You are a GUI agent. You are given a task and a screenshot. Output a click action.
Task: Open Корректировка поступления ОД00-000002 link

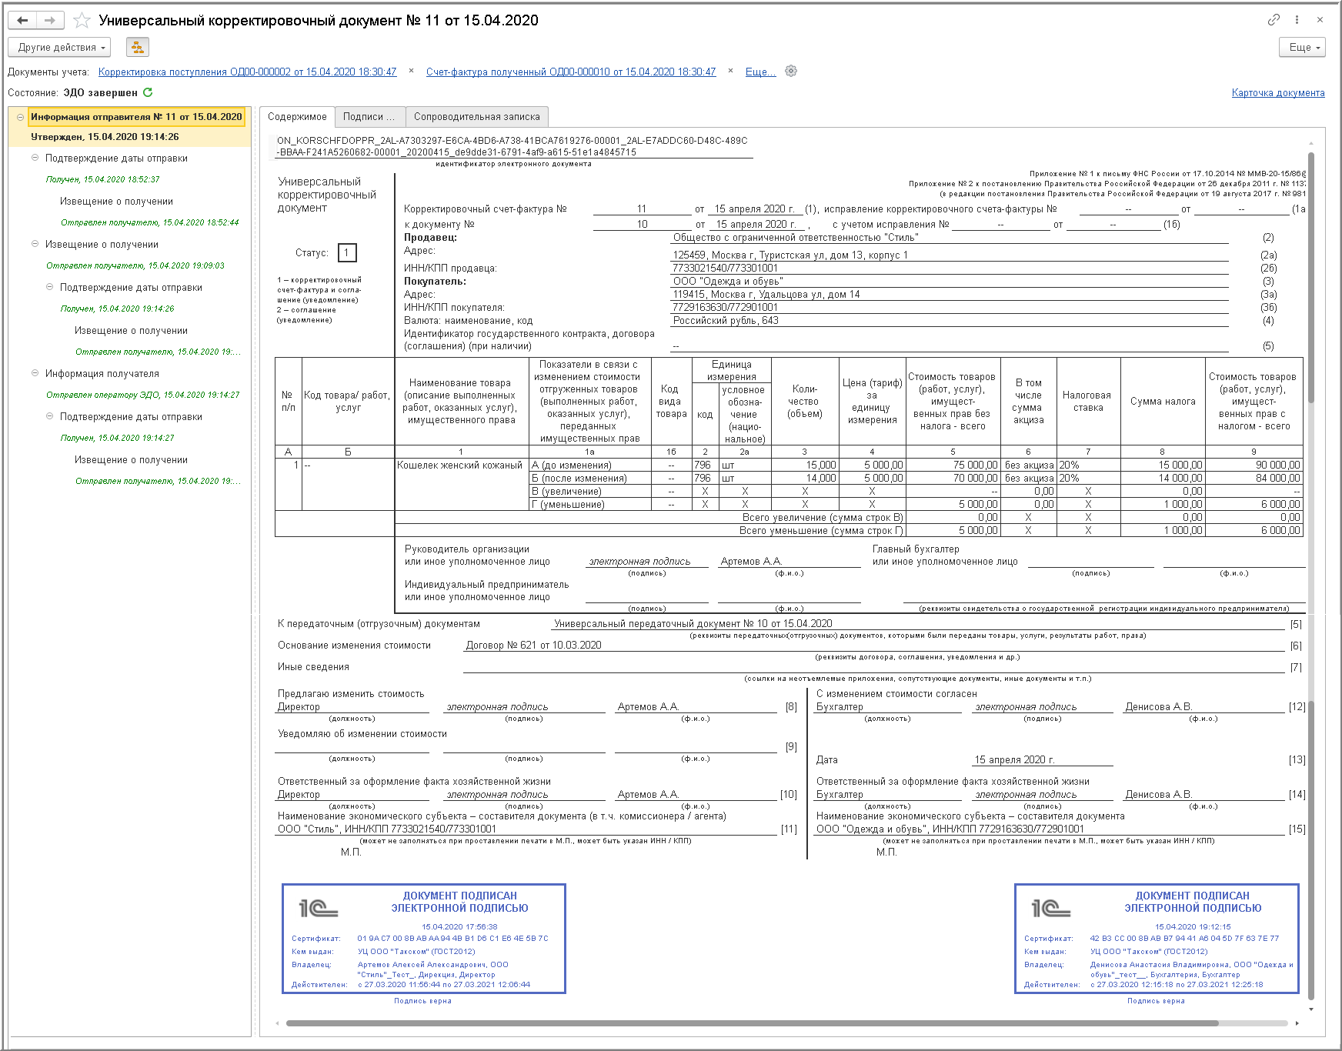(x=248, y=72)
